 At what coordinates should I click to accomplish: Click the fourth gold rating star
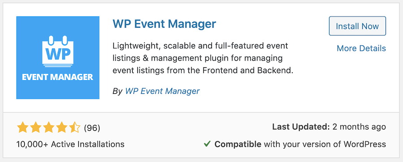click(62, 128)
